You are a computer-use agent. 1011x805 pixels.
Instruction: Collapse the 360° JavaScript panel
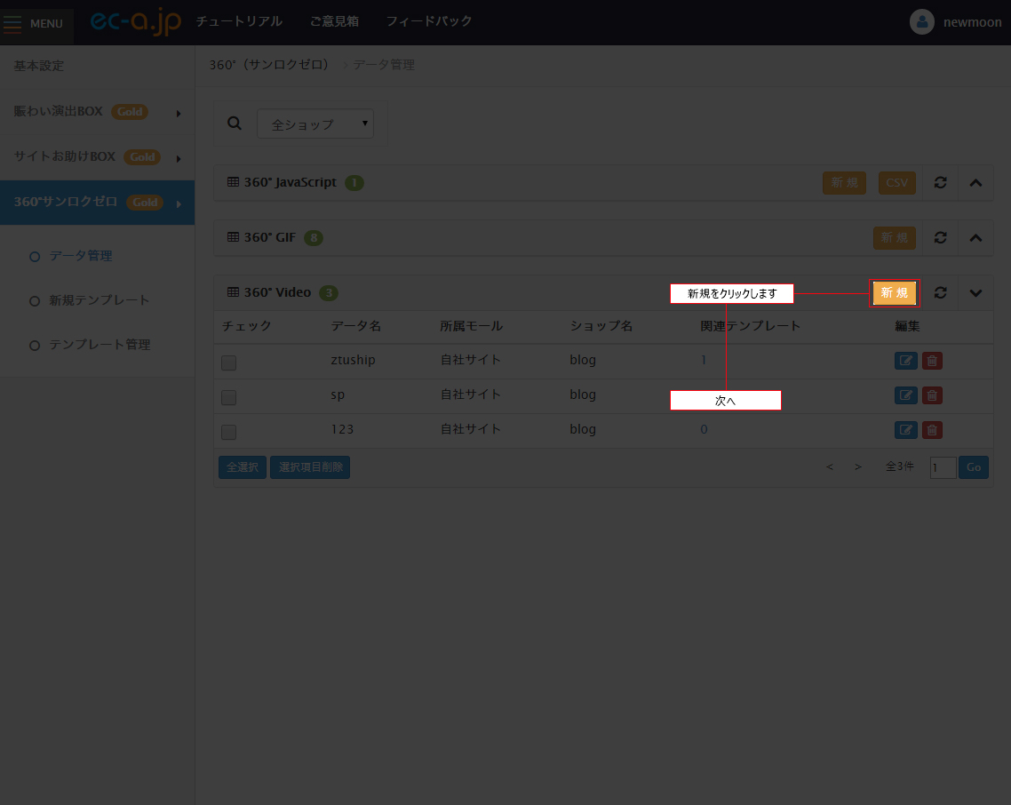coord(975,182)
